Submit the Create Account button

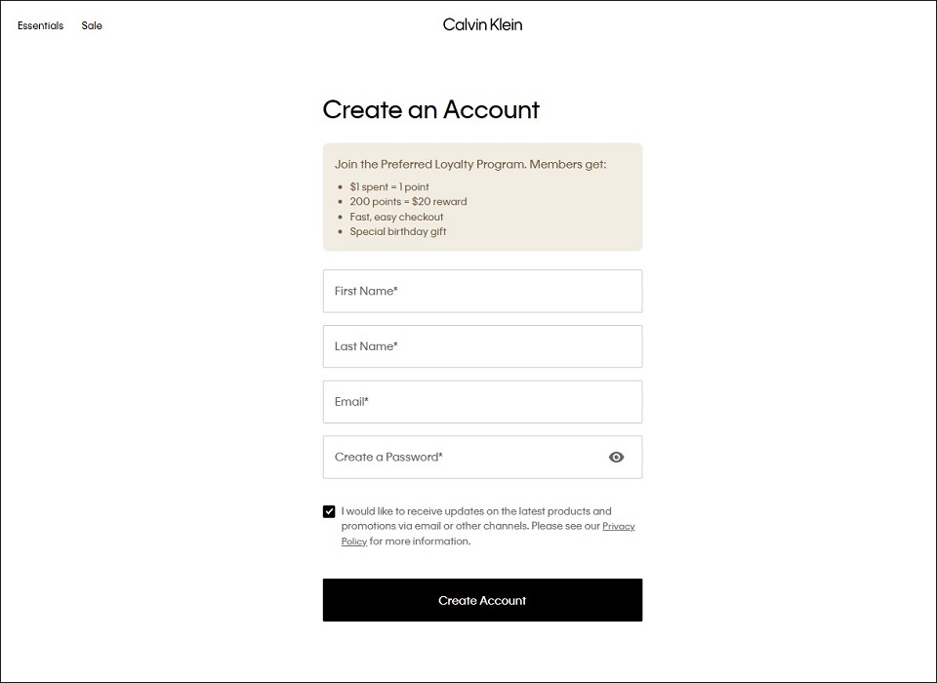[x=482, y=600]
